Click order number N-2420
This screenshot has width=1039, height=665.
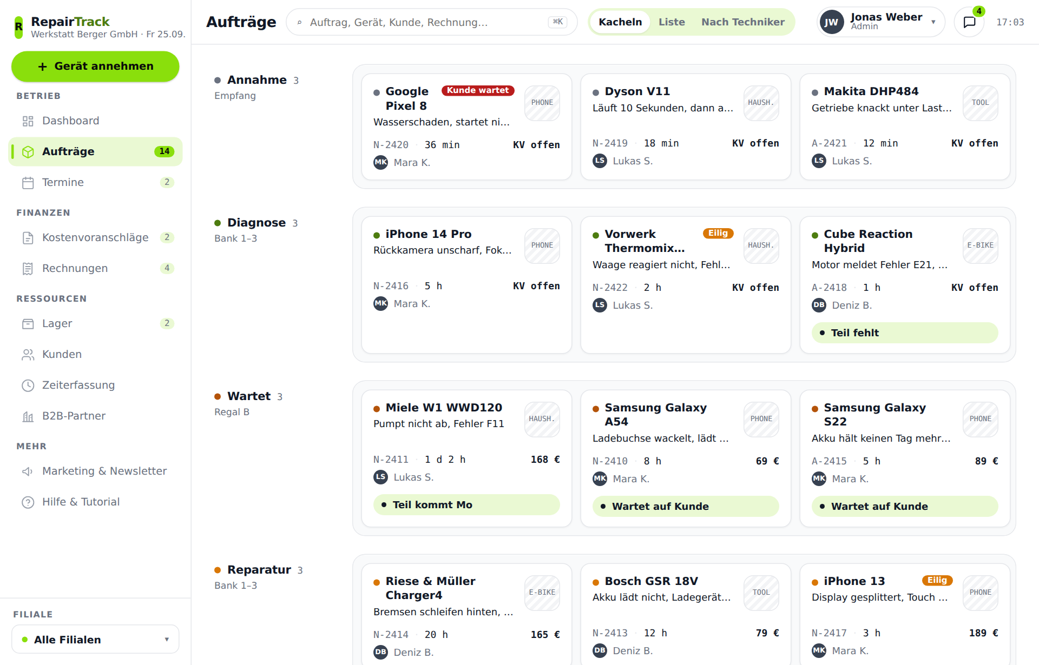coord(391,145)
